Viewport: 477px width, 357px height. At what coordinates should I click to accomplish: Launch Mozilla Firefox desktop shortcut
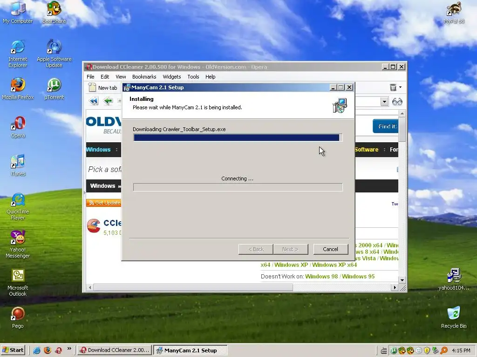(18, 89)
